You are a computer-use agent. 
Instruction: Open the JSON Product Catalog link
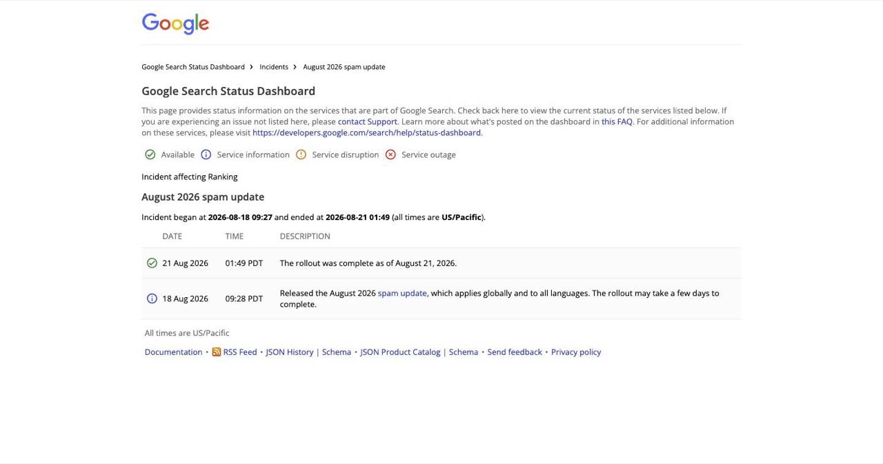click(x=400, y=352)
